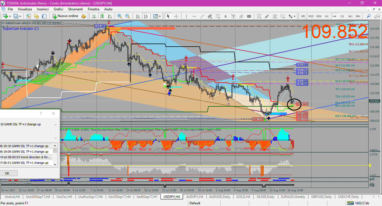The width and height of the screenshot is (382, 206).
Task: Select the text A tool
Action: pyautogui.click(x=225, y=16)
